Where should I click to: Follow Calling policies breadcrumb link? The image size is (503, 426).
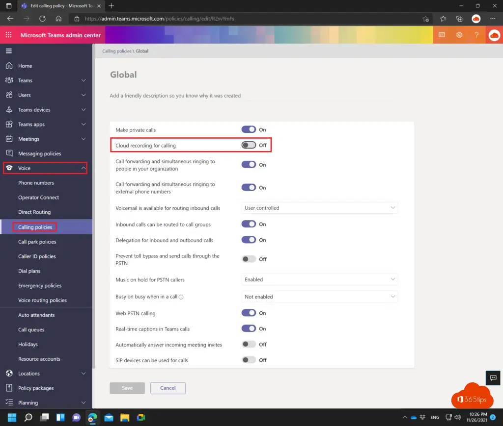click(117, 51)
